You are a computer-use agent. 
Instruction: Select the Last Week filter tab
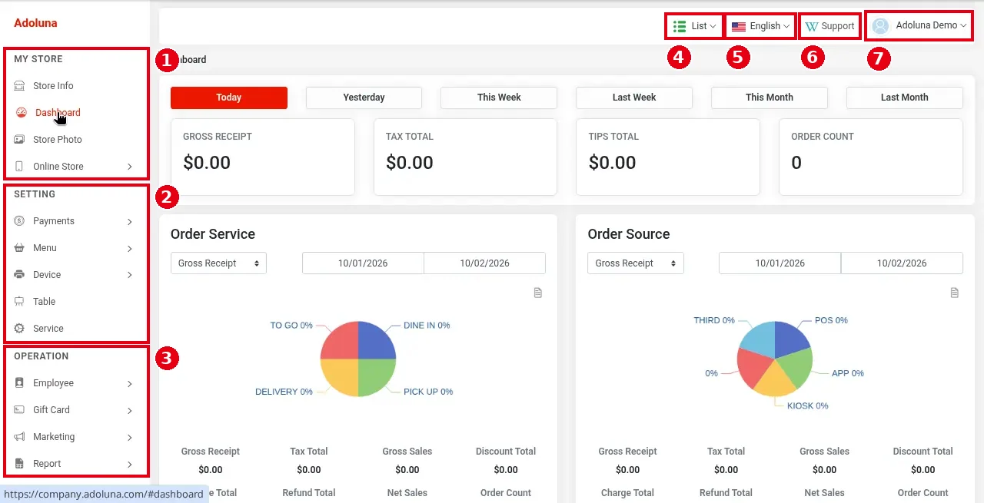[x=634, y=98]
